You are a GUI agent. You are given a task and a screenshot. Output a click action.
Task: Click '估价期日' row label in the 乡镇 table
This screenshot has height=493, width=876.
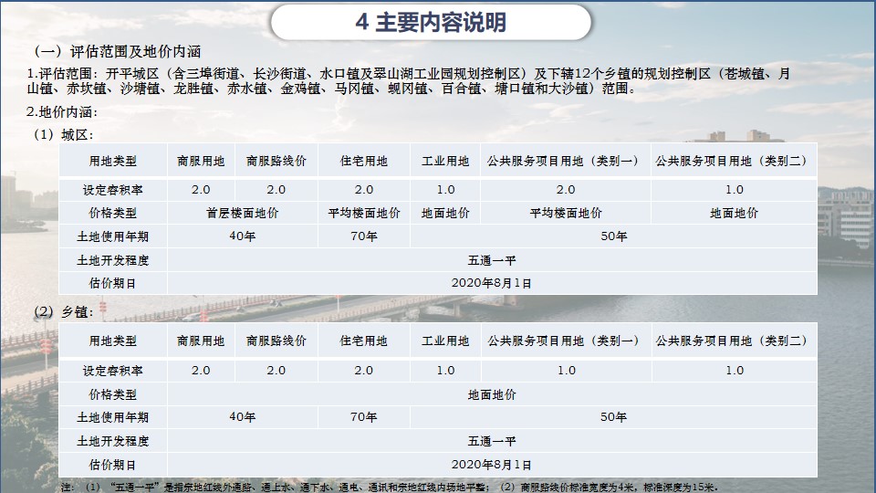pyautogui.click(x=113, y=465)
